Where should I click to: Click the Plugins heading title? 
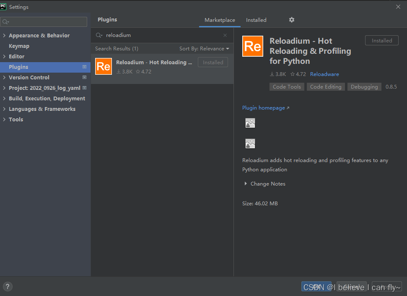click(x=107, y=19)
